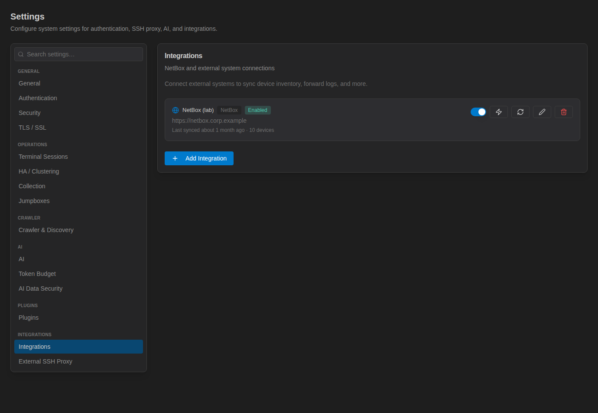The width and height of the screenshot is (598, 413).
Task: Click the Add Integration button
Action: pos(199,158)
